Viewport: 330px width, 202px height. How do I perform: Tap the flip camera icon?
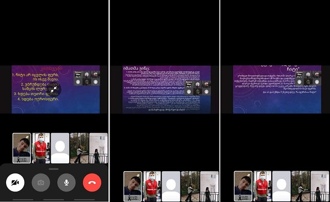41,182
